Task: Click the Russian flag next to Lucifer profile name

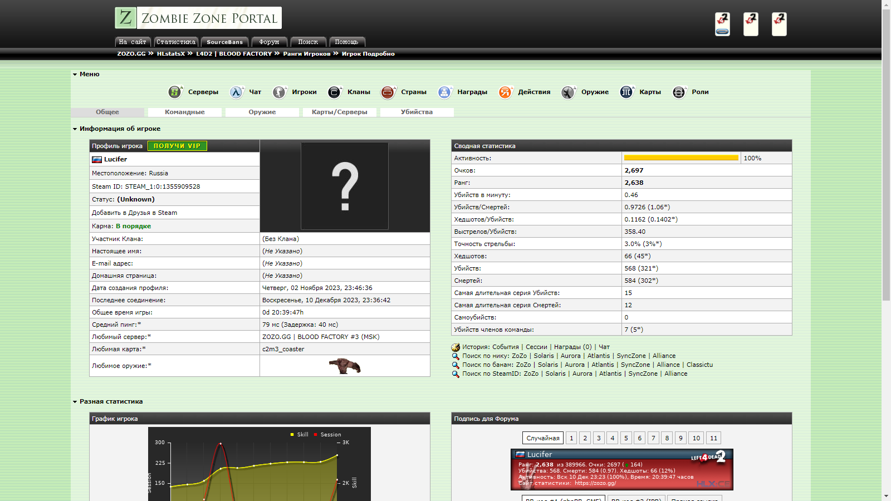Action: [97, 160]
